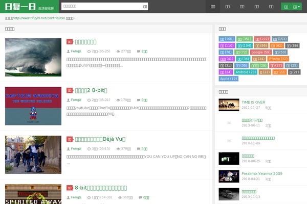Select the Google (59) tag
Image resolution: width=307 pixels, height=204 pixels.
[x=261, y=52]
